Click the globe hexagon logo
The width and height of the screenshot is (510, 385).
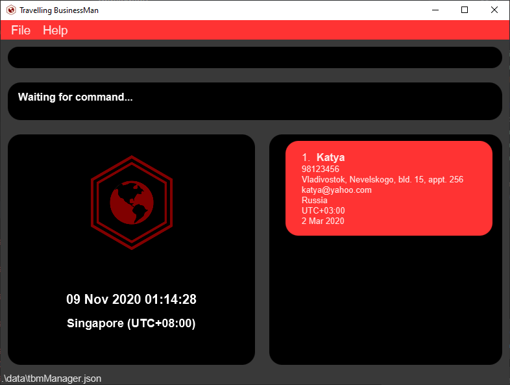[131, 202]
